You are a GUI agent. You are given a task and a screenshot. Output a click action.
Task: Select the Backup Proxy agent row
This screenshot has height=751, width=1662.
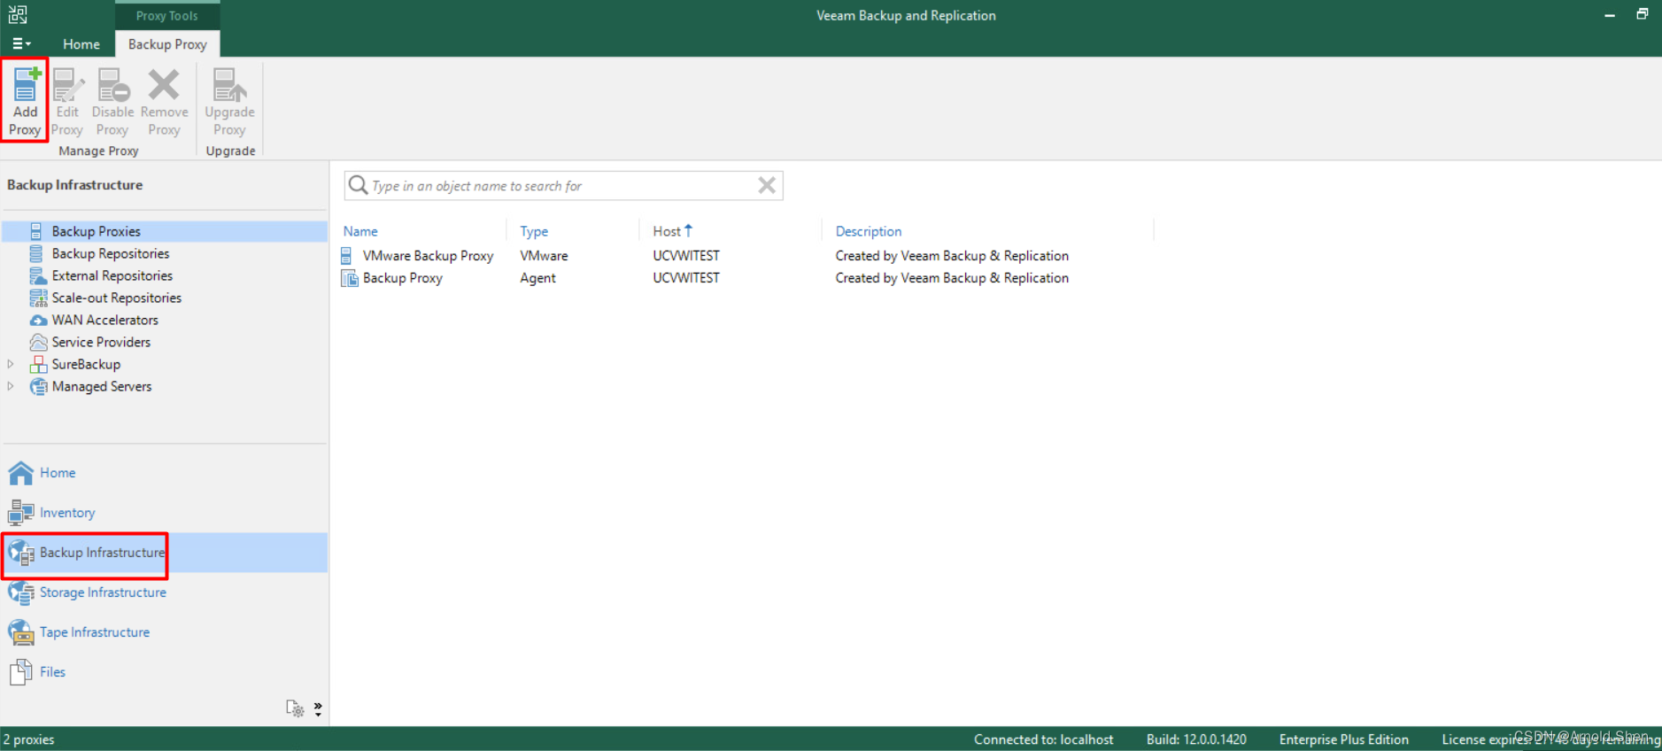click(x=747, y=278)
